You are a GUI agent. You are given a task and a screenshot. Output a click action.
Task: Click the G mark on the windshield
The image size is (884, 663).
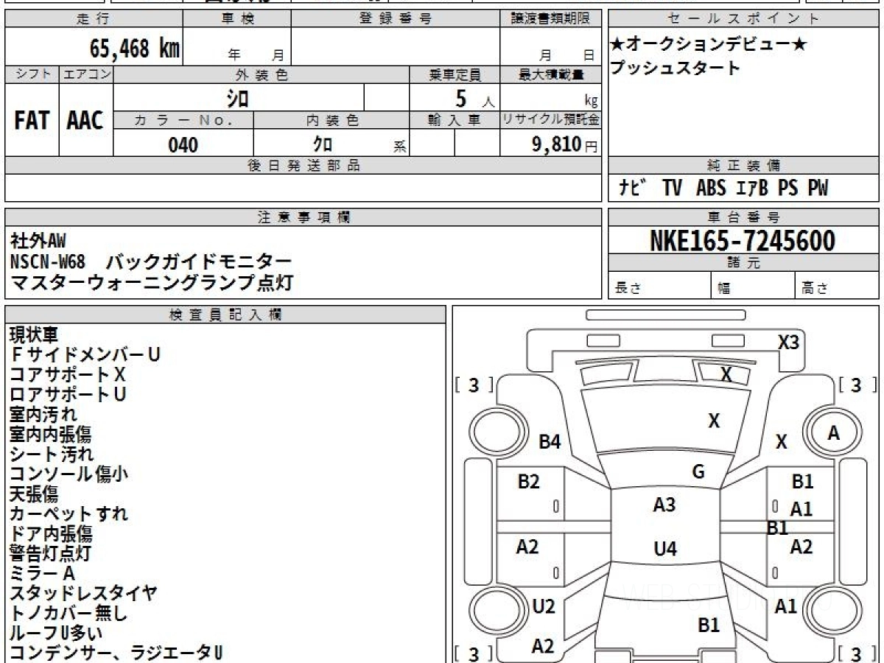pyautogui.click(x=698, y=472)
